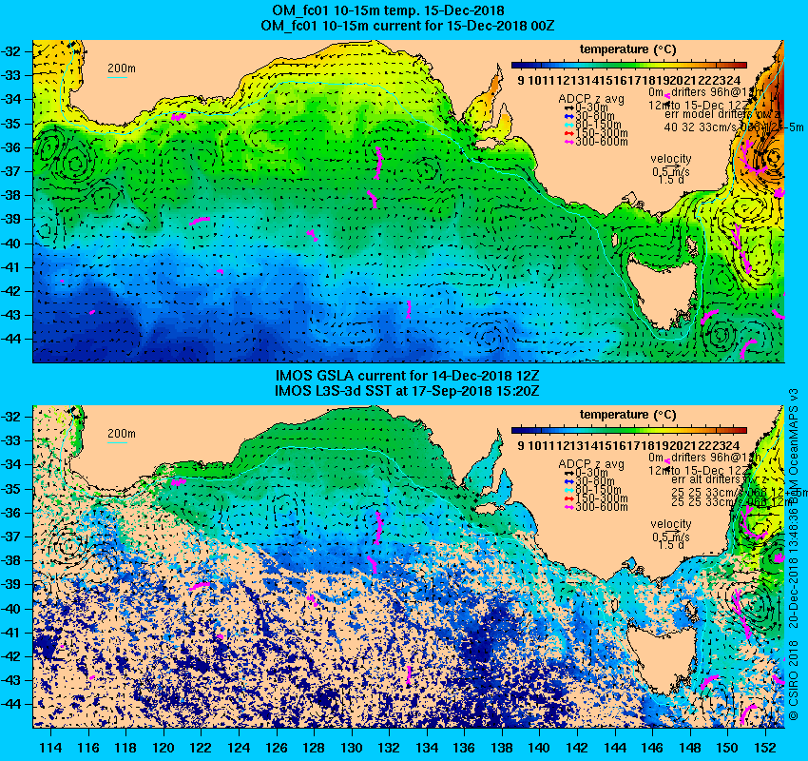The image size is (808, 761).
Task: Click latitude label '-41' of the top panel
Action: 11,267
